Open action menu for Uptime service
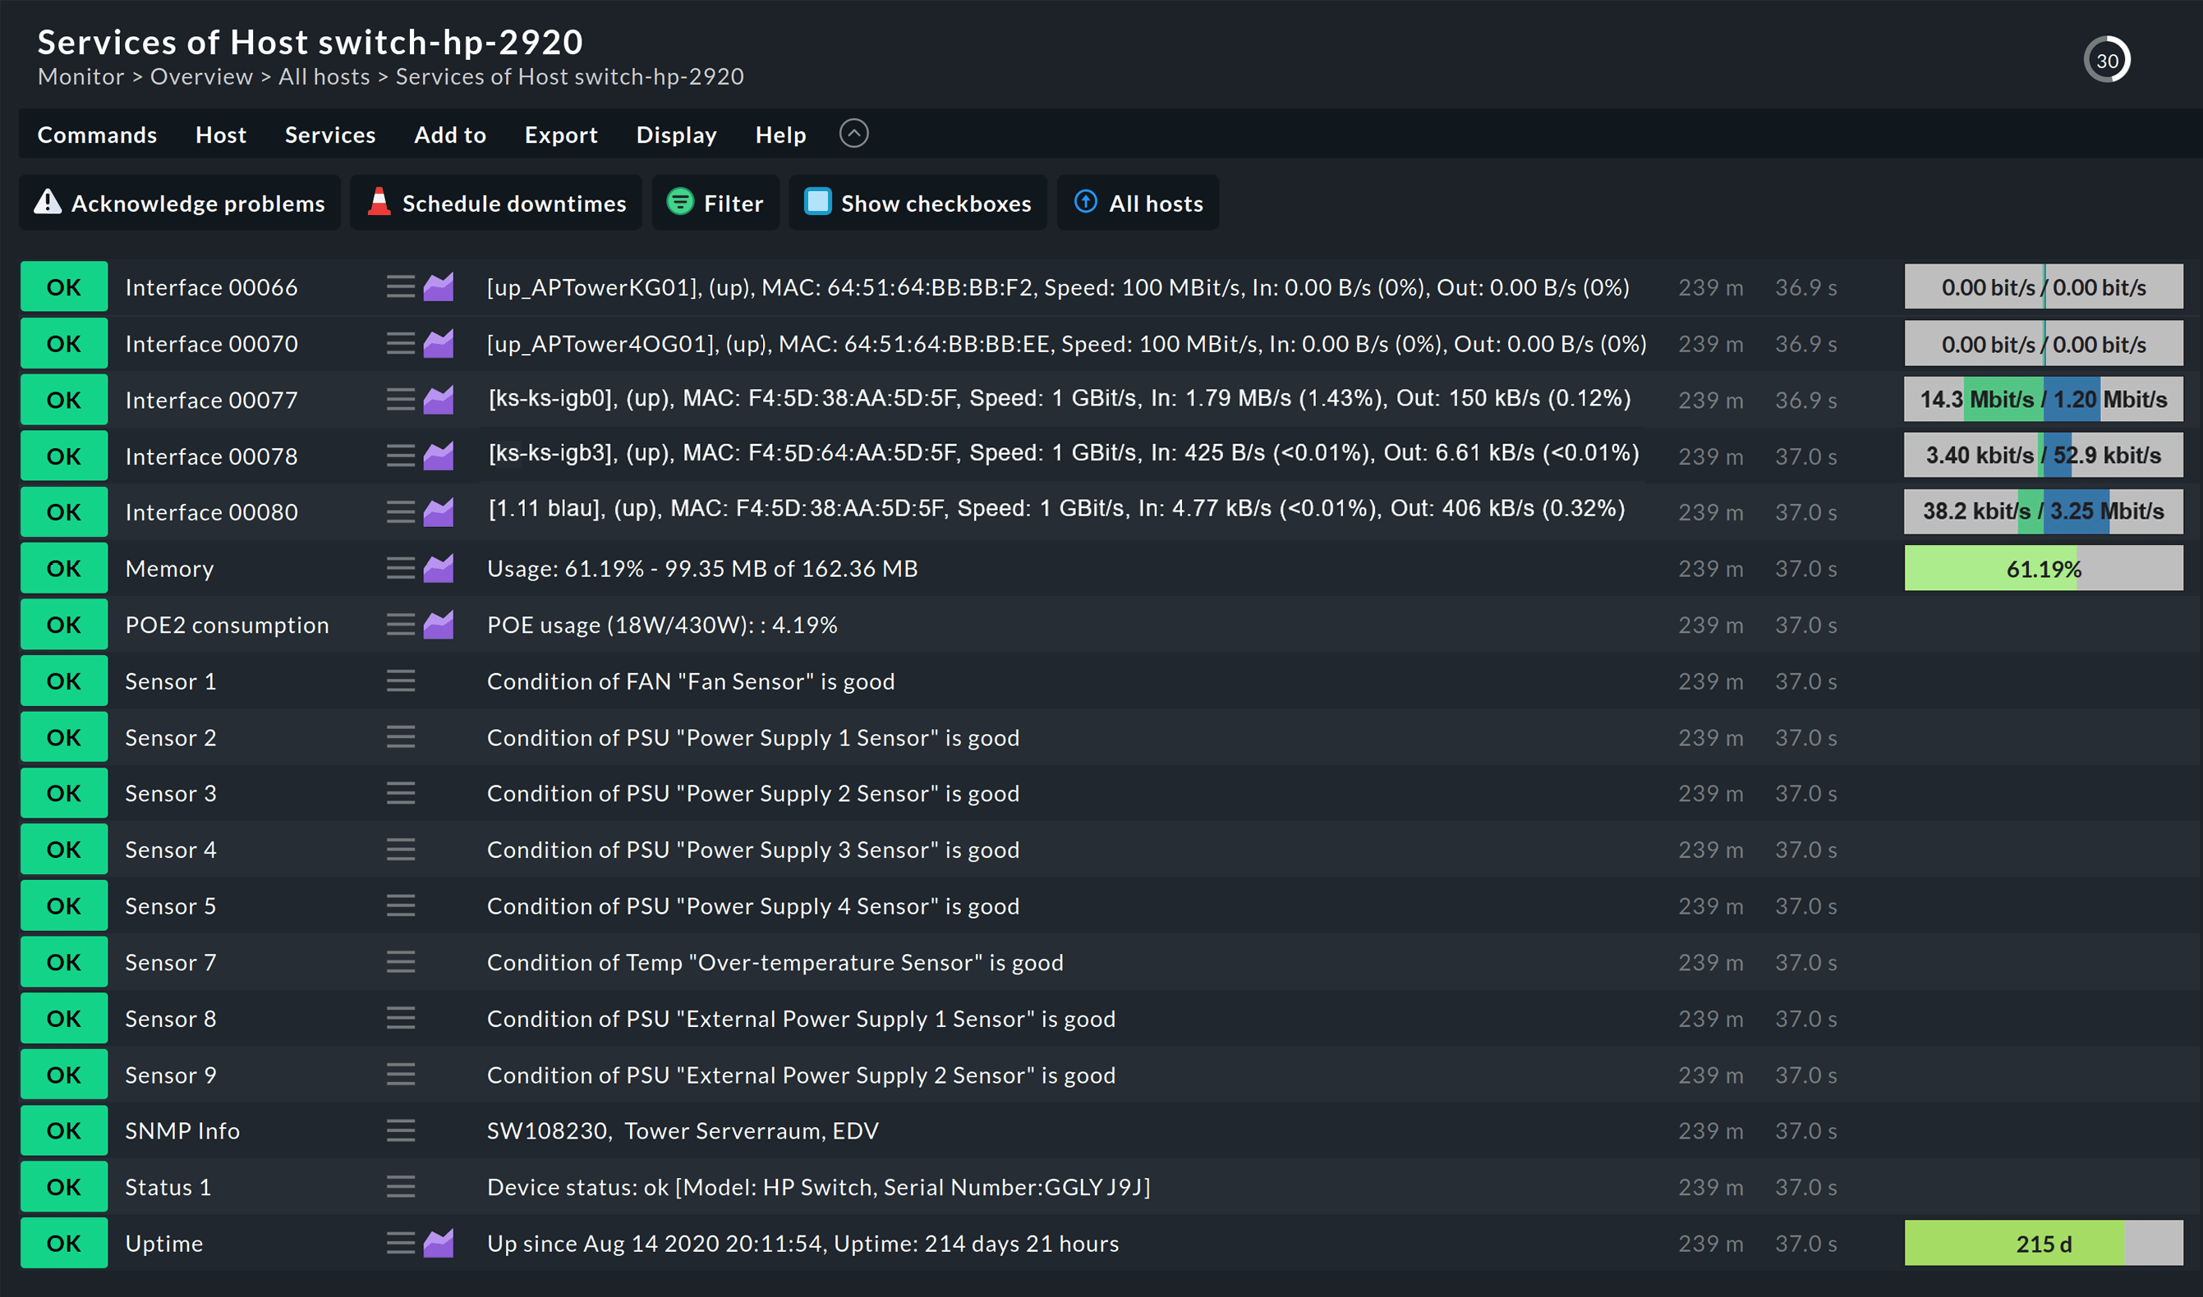 pos(401,1243)
